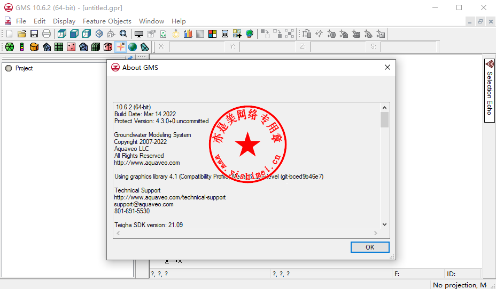
Task: Switch to the TIN module icon
Action: click(10, 47)
